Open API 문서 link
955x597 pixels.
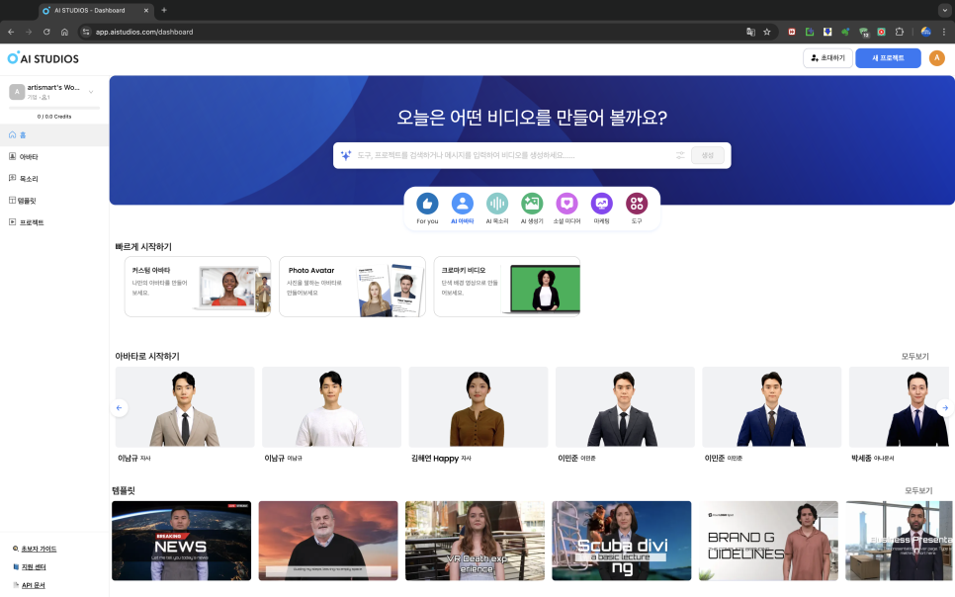pos(33,585)
